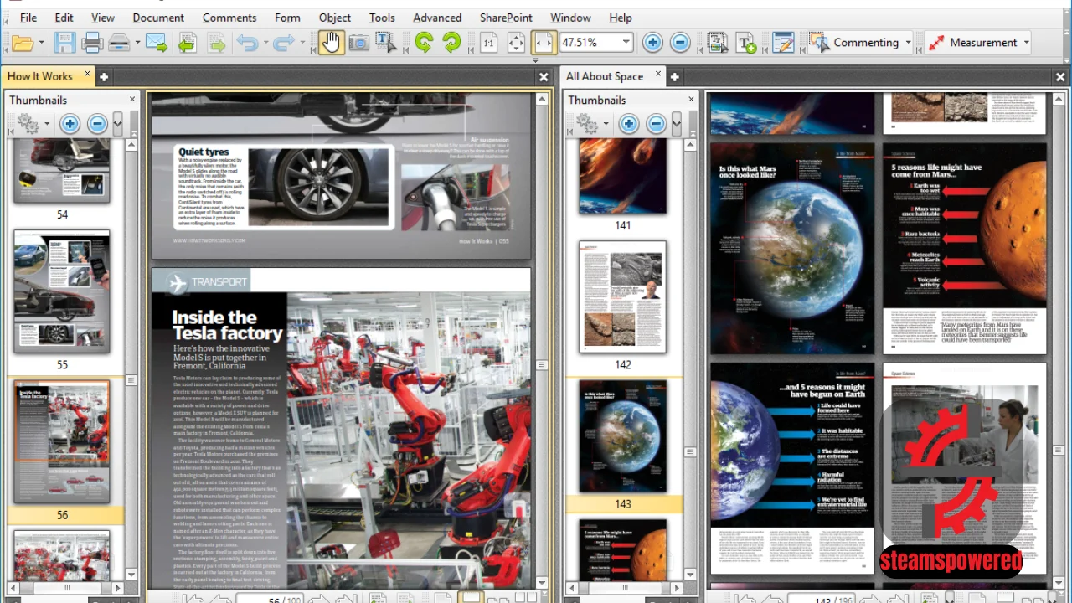
Task: Select page 143 thumbnail in All About Space
Action: point(623,436)
